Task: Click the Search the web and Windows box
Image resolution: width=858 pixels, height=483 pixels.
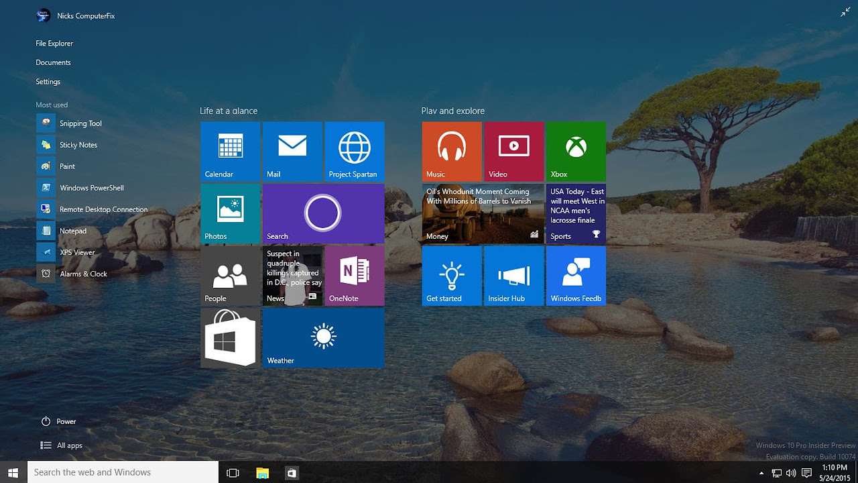Action: coord(123,472)
